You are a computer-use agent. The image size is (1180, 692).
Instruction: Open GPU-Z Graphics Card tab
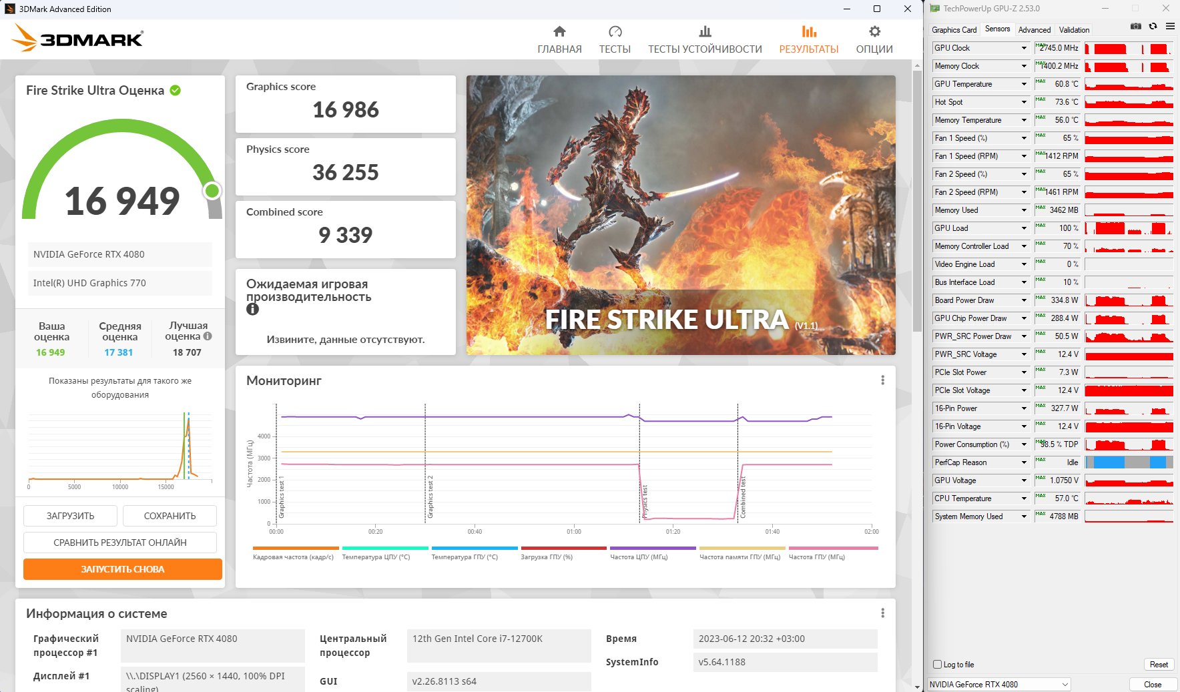point(954,30)
